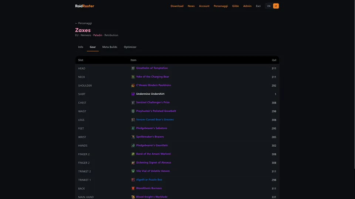Click the Greathelm of Temptation item icon
355x199 pixels.
coord(133,68)
